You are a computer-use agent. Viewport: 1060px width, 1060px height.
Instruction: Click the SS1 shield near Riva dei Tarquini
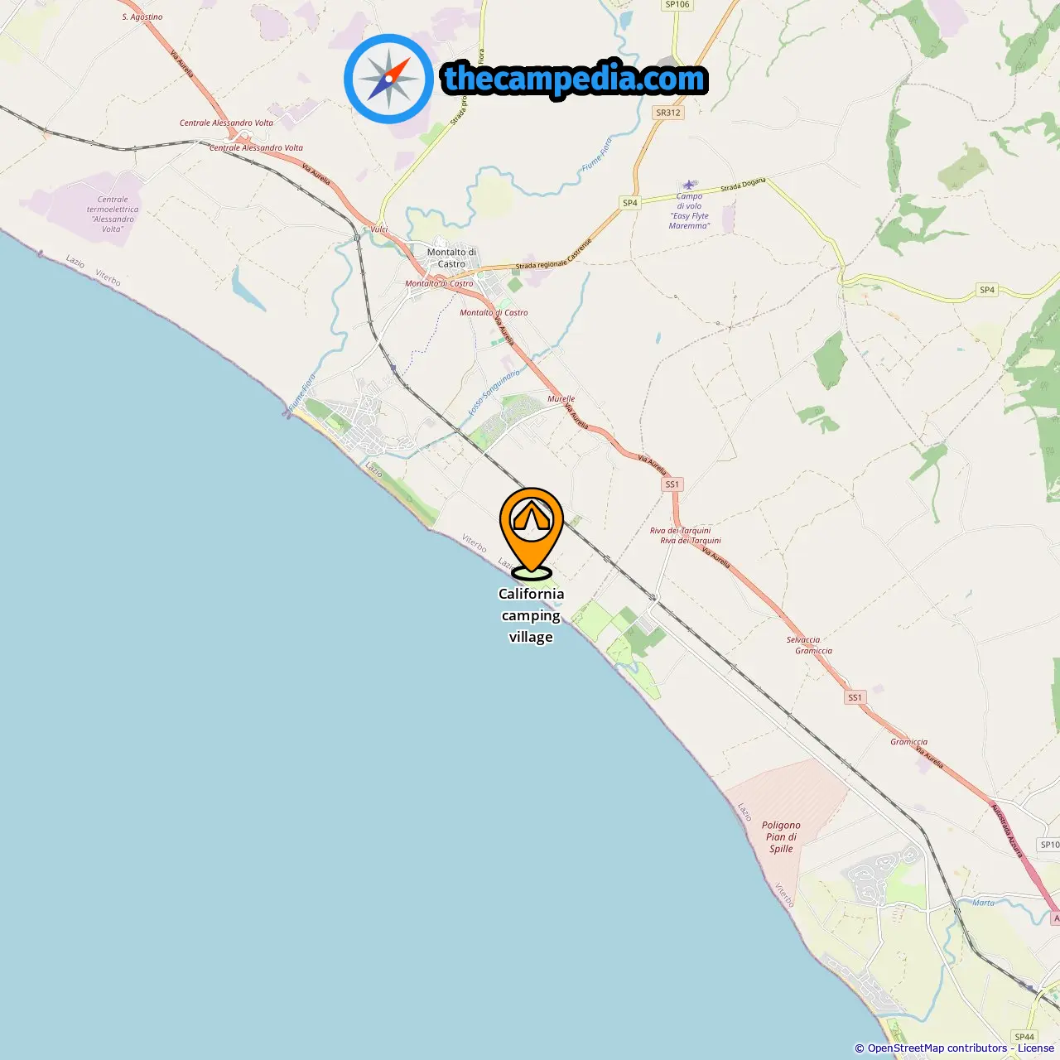coord(672,484)
